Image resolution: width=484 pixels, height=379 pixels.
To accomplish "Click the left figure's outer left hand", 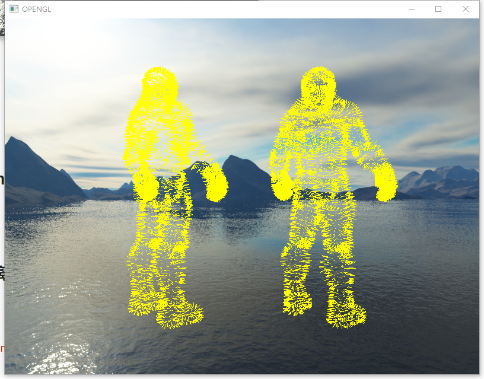I will (x=146, y=187).
